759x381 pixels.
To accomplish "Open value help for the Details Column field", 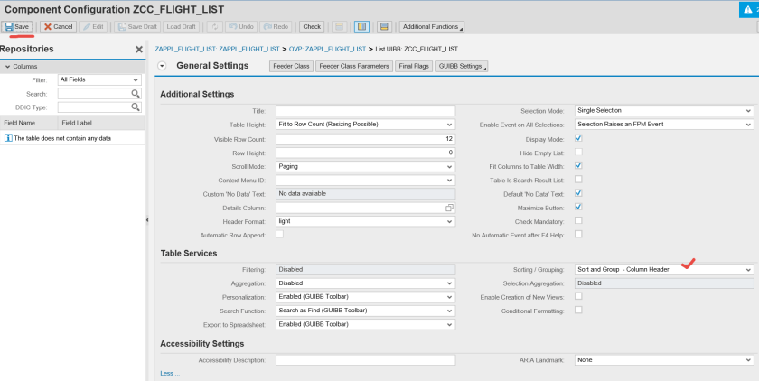I will [449, 208].
